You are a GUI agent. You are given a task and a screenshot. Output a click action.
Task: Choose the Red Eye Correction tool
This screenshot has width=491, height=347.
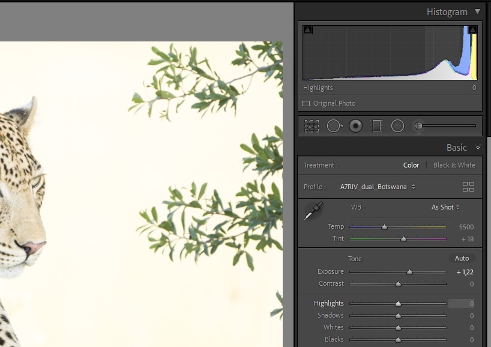click(356, 126)
